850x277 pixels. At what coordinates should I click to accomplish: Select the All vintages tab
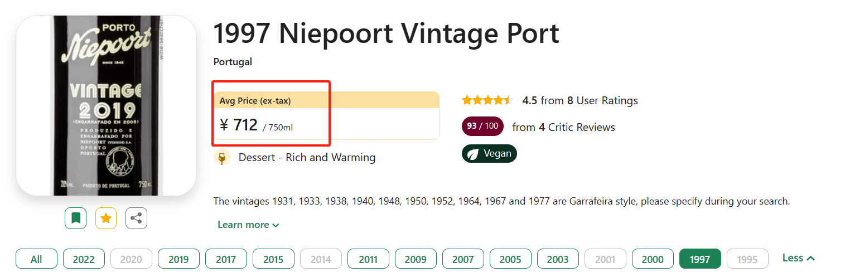point(36,259)
